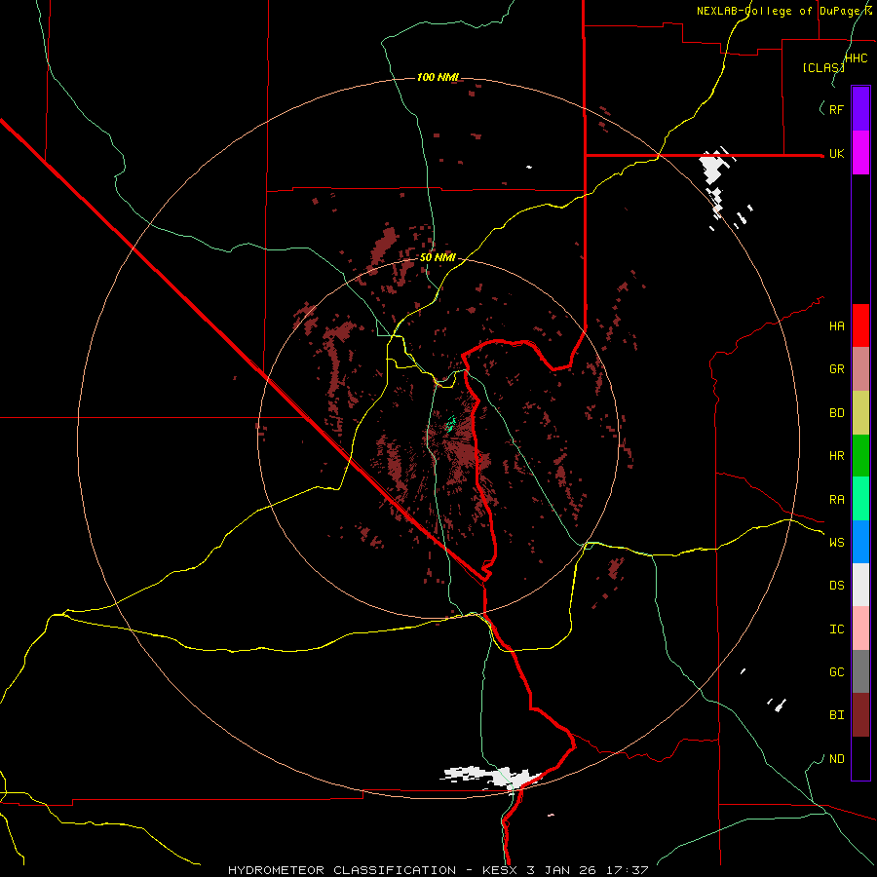
Task: Click the blue WS color swatch
Action: point(860,542)
